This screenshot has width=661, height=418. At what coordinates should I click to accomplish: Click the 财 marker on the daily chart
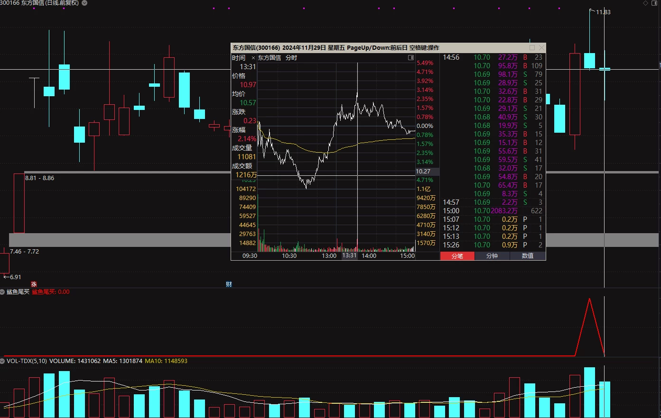[x=229, y=284]
